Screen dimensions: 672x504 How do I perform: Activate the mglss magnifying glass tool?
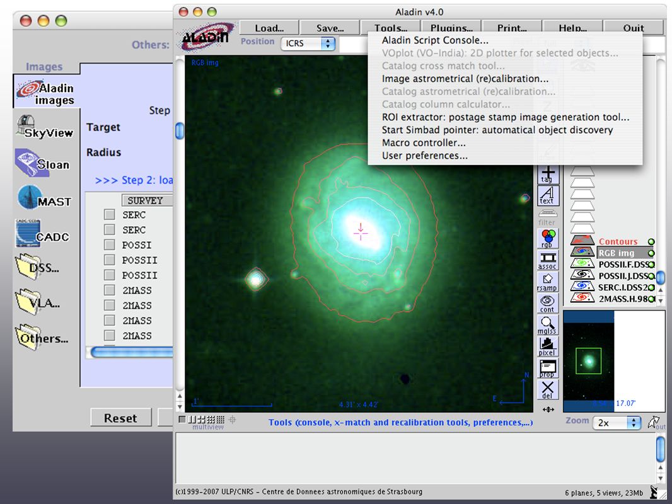[548, 325]
